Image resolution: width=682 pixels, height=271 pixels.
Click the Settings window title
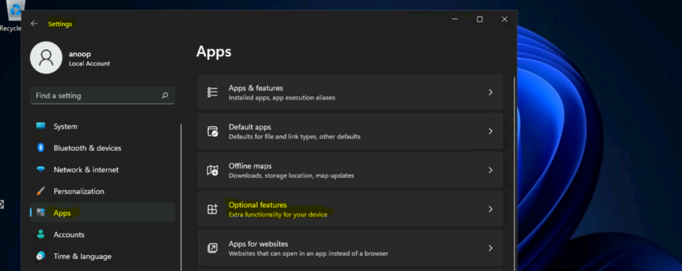[60, 24]
